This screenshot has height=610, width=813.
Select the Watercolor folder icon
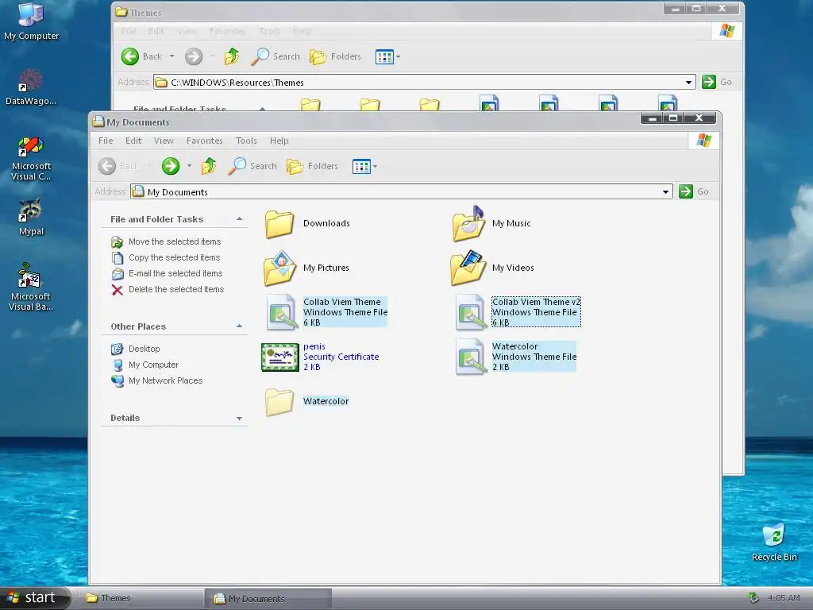click(279, 401)
